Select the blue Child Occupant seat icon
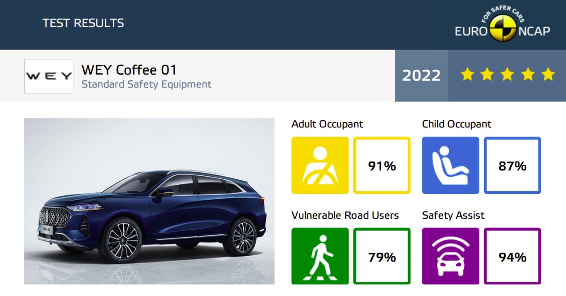 click(451, 165)
